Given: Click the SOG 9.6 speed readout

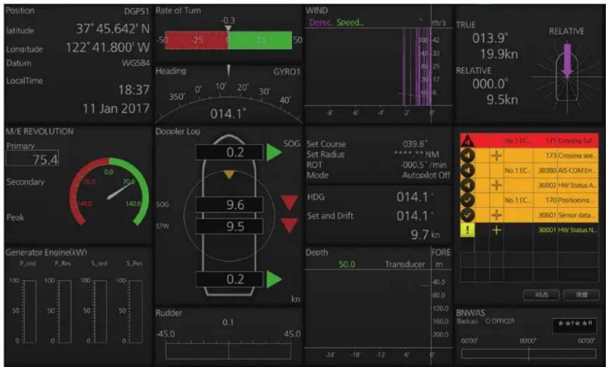Looking at the screenshot, I should [230, 205].
